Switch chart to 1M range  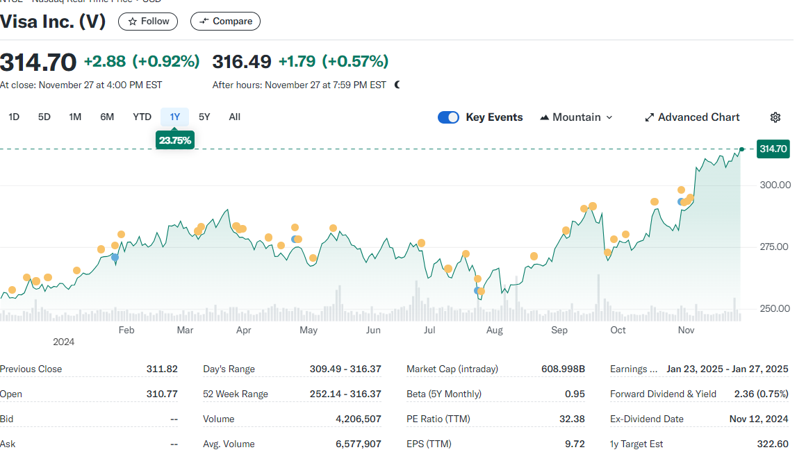75,117
